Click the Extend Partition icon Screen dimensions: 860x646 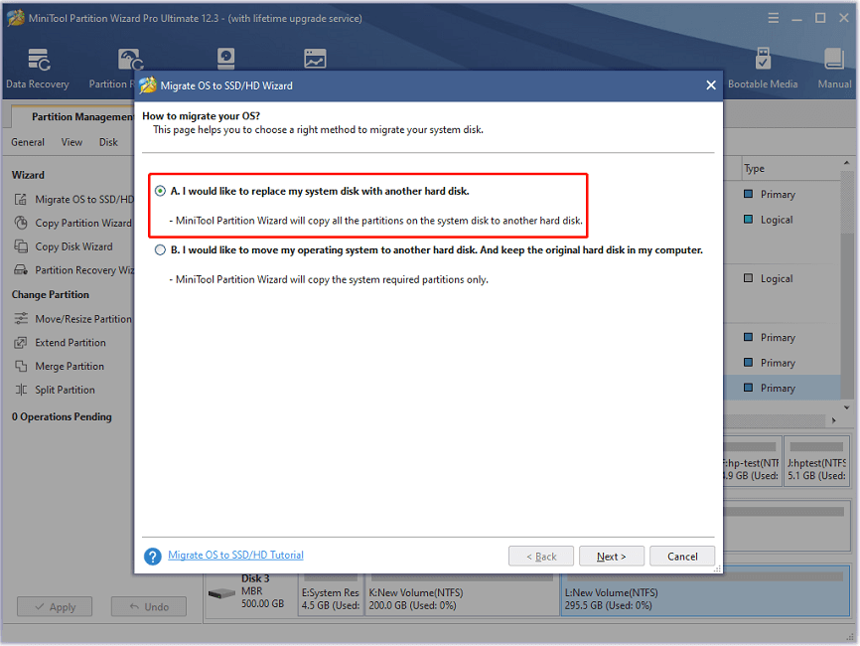[x=20, y=343]
